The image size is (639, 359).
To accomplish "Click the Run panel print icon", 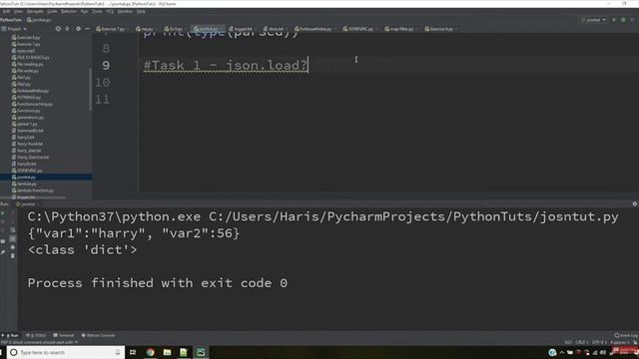I will (13, 247).
